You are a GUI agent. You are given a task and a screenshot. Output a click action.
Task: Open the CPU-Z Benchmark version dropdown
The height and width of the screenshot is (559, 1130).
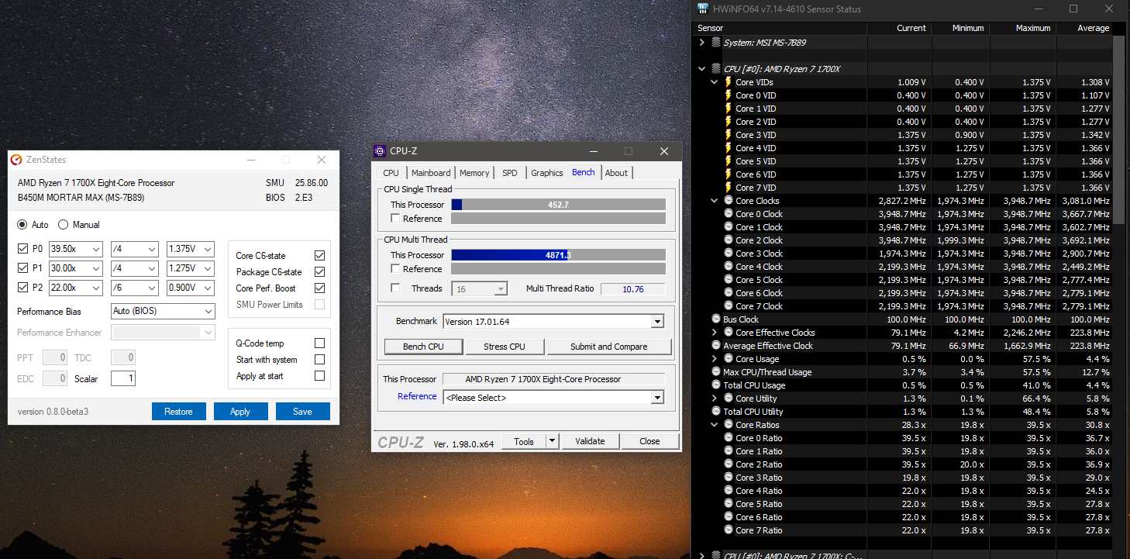(553, 321)
